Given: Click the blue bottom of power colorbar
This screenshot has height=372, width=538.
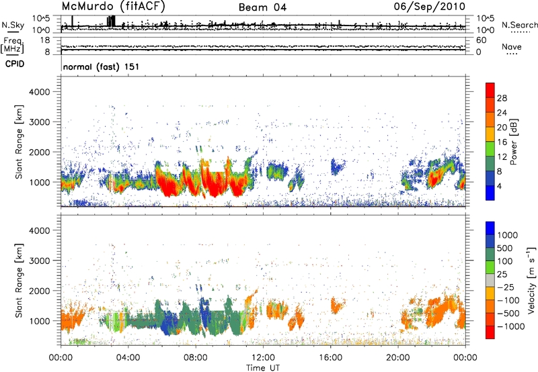Looking at the screenshot, I should (490, 193).
